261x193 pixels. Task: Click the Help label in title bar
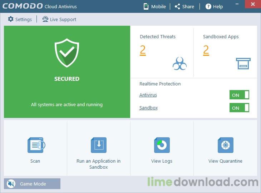click(x=218, y=7)
